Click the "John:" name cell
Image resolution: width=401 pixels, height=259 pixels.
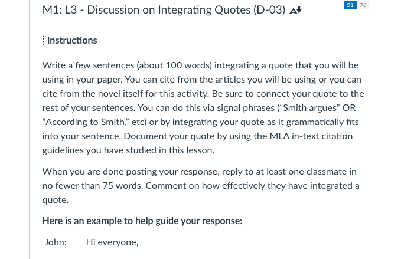click(56, 242)
